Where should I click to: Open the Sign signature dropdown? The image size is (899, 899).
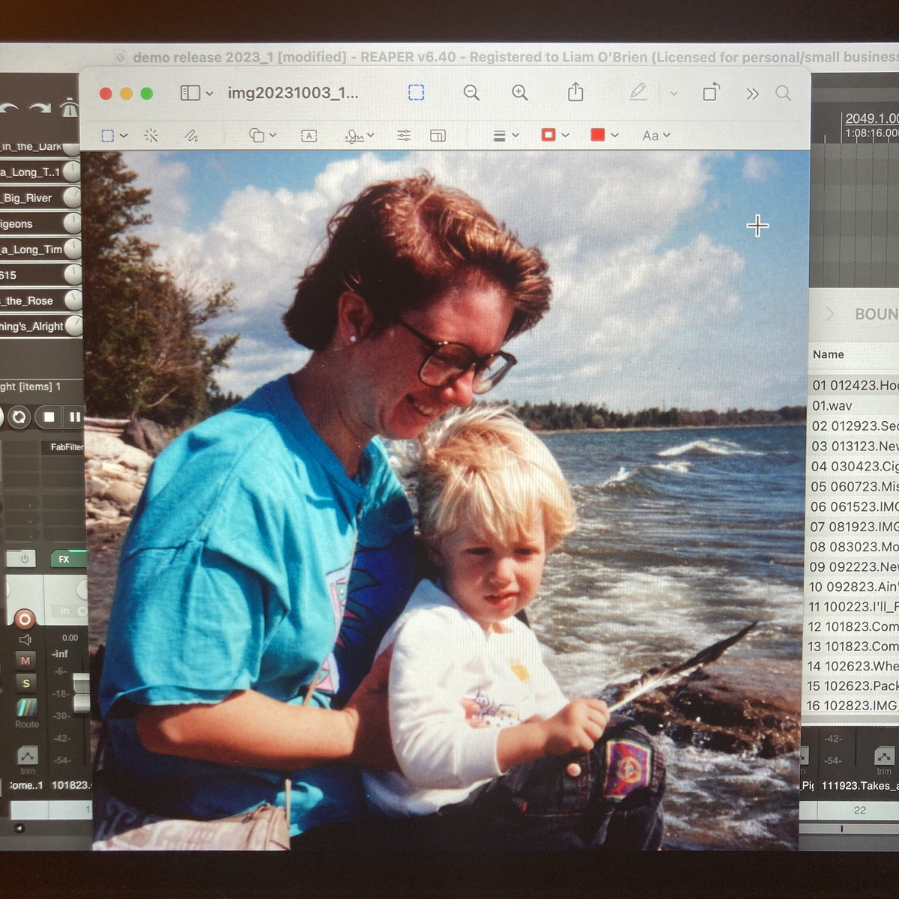(x=360, y=136)
